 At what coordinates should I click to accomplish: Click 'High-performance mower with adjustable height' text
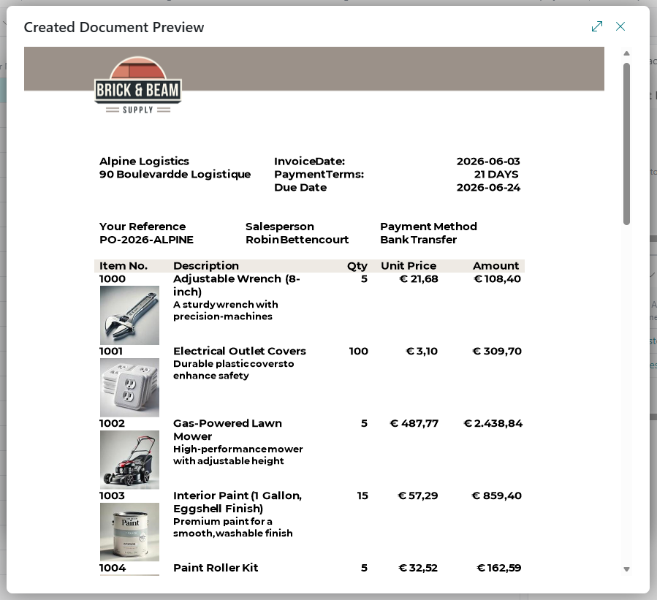click(x=238, y=455)
